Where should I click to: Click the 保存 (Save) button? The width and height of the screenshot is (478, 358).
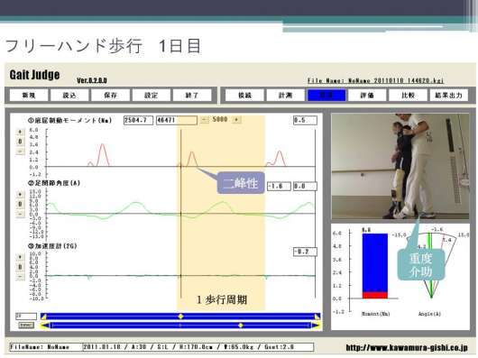[110, 95]
